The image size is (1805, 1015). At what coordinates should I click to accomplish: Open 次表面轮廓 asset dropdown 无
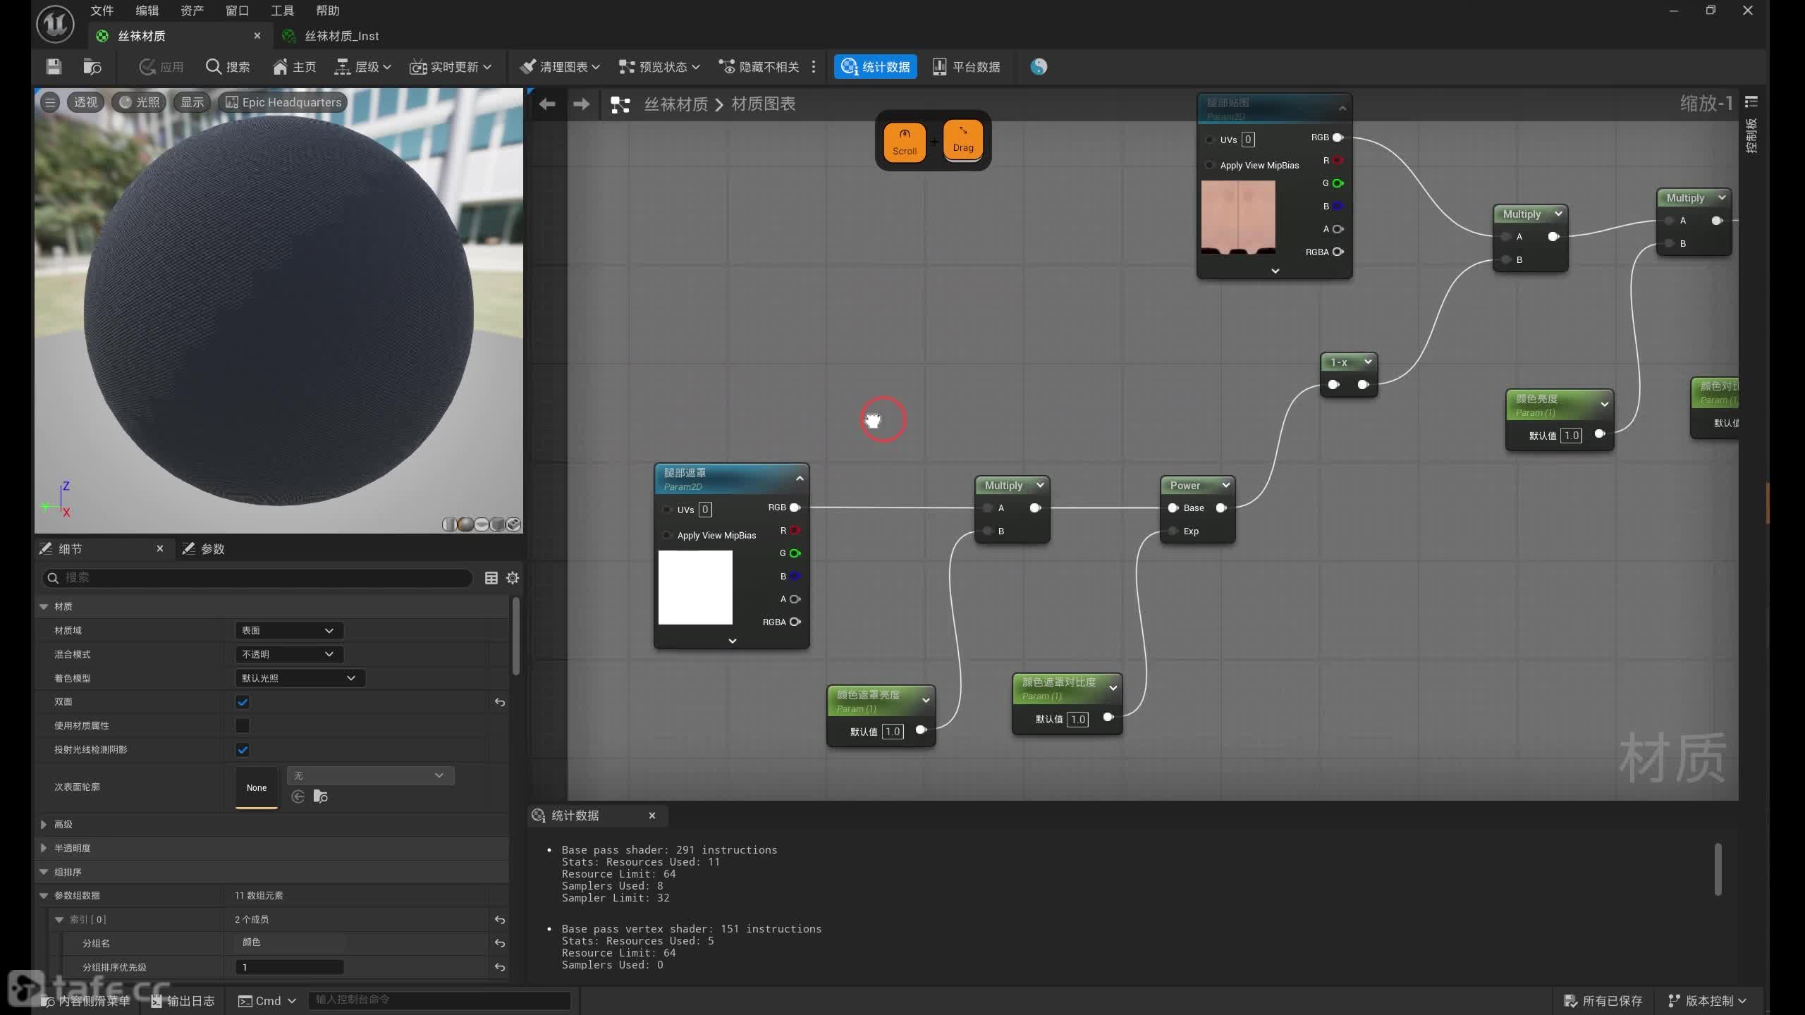tap(370, 775)
